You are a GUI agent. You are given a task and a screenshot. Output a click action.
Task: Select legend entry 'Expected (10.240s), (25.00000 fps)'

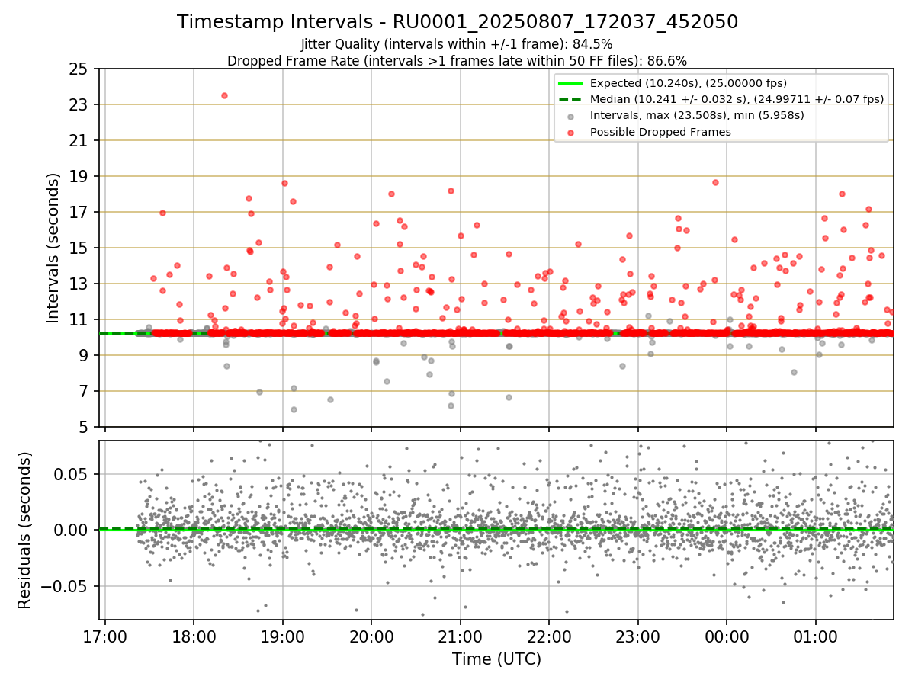coord(688,83)
